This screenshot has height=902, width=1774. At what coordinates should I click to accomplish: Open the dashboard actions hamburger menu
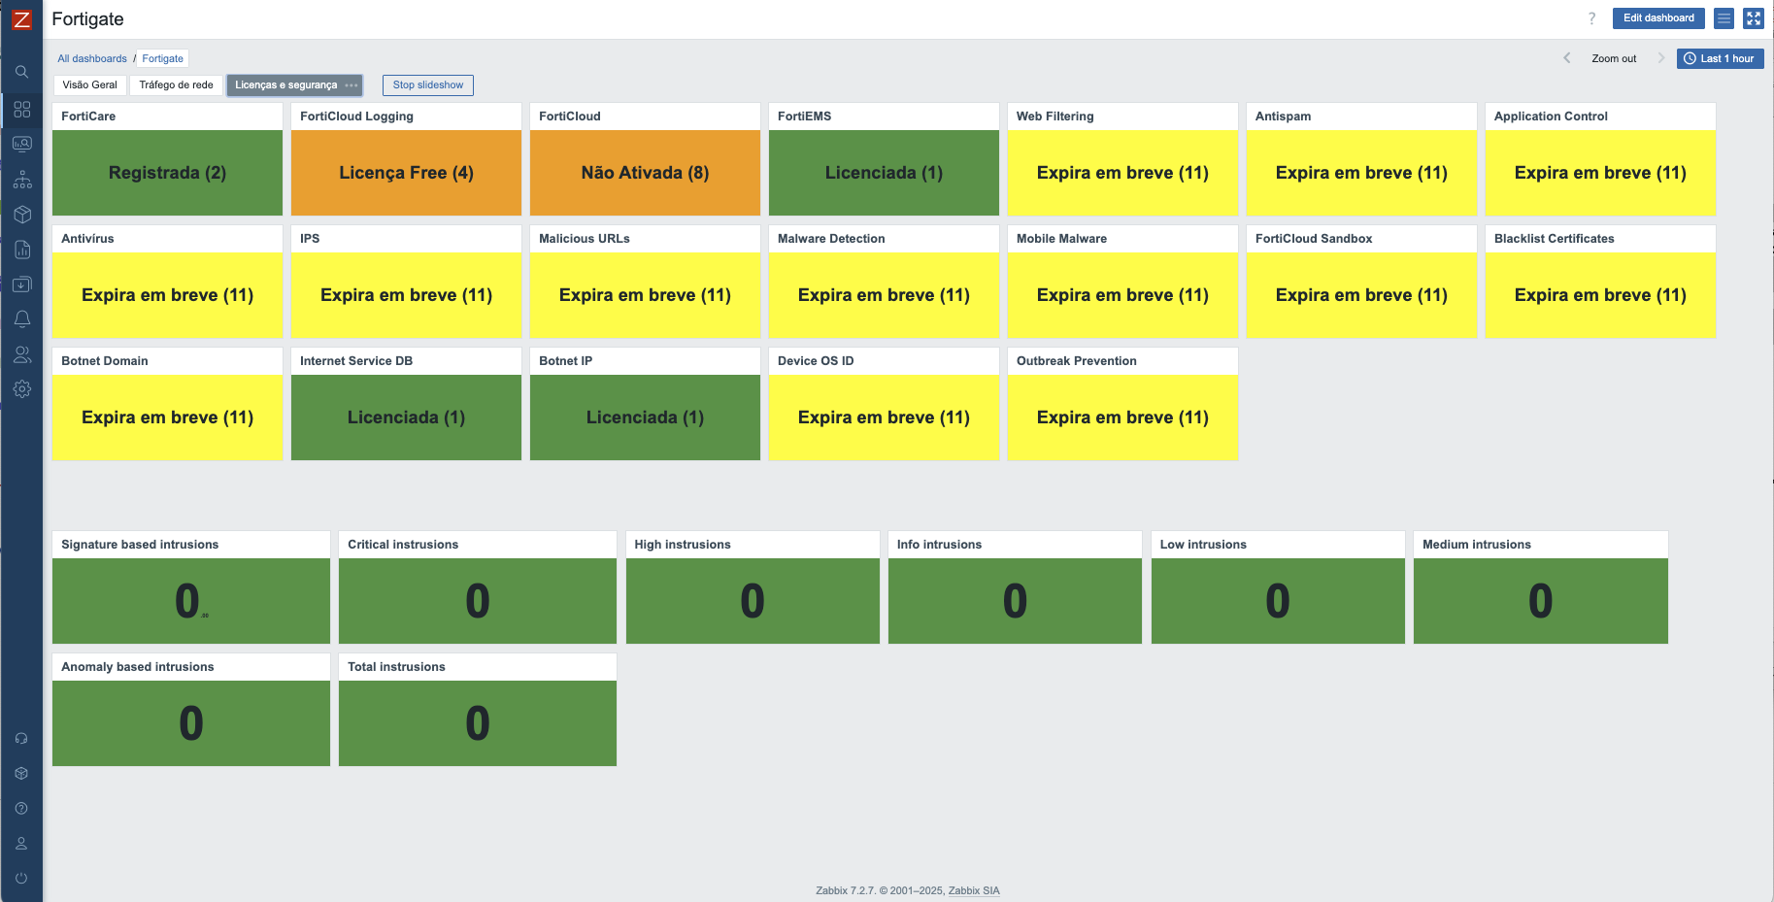(x=1724, y=18)
